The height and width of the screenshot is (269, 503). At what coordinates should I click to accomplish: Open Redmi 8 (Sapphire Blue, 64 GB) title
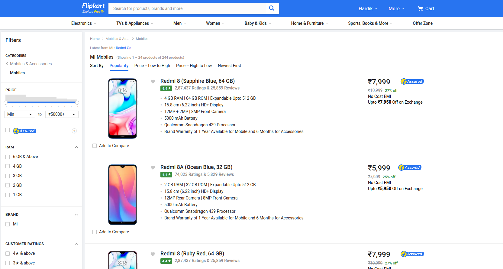tap(197, 81)
